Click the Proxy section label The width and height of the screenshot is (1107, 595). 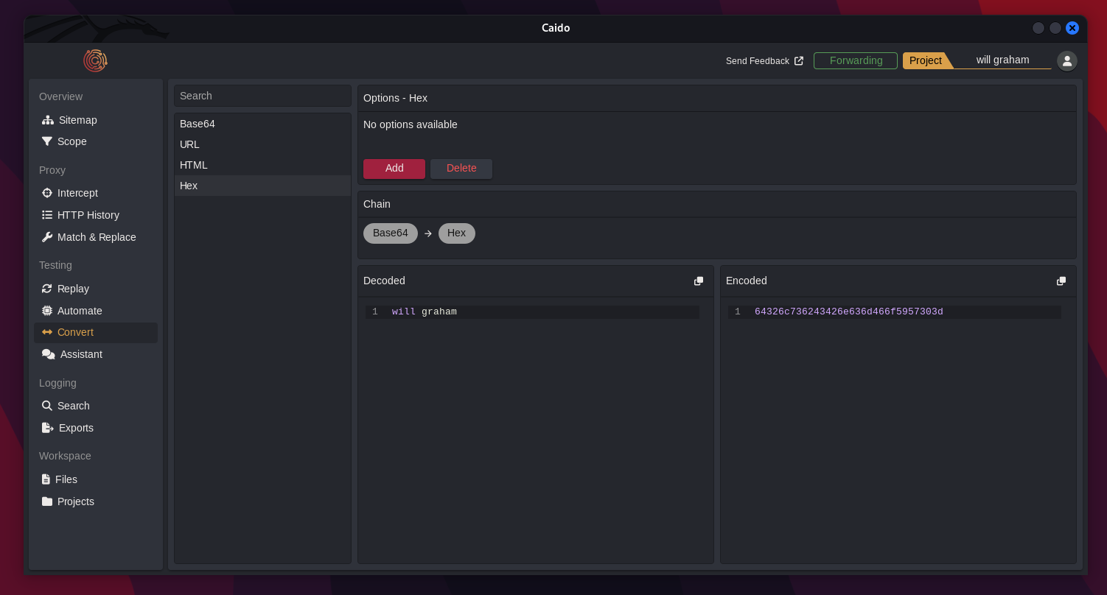pyautogui.click(x=52, y=170)
